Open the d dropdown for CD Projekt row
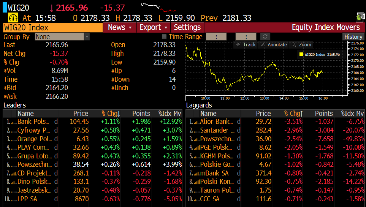 [56, 174]
